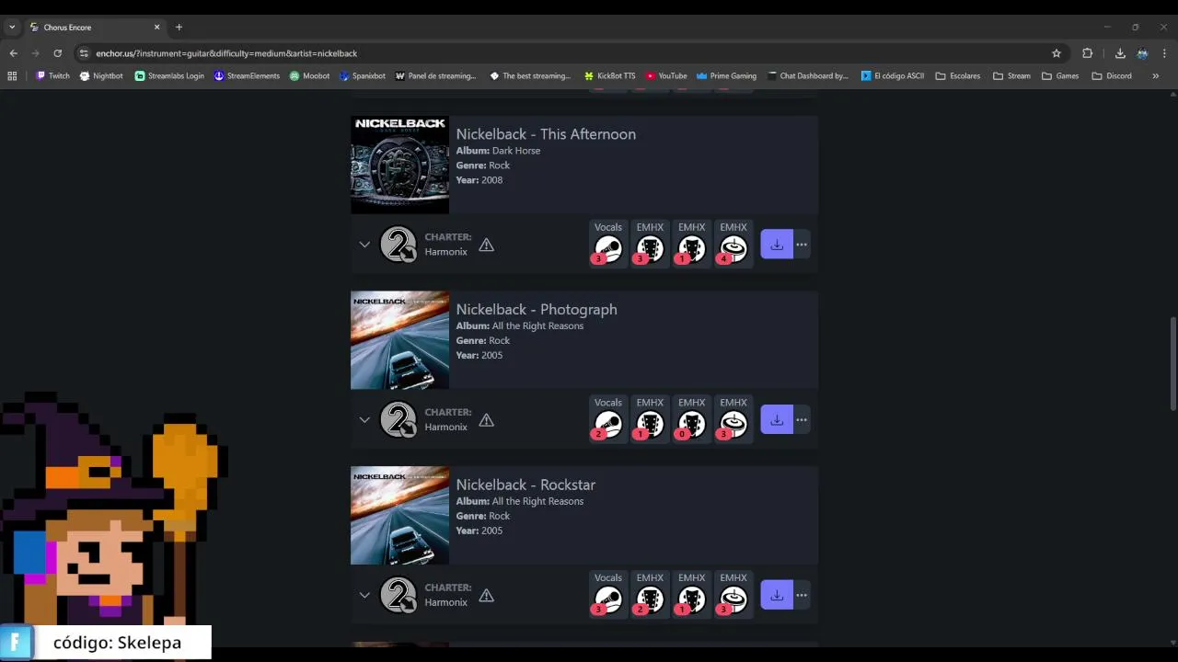Download the Rockstar chart

tap(777, 596)
